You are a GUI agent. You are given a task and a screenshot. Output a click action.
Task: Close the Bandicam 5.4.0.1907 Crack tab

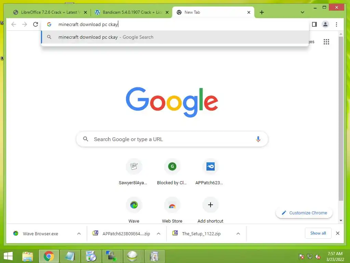click(x=167, y=12)
